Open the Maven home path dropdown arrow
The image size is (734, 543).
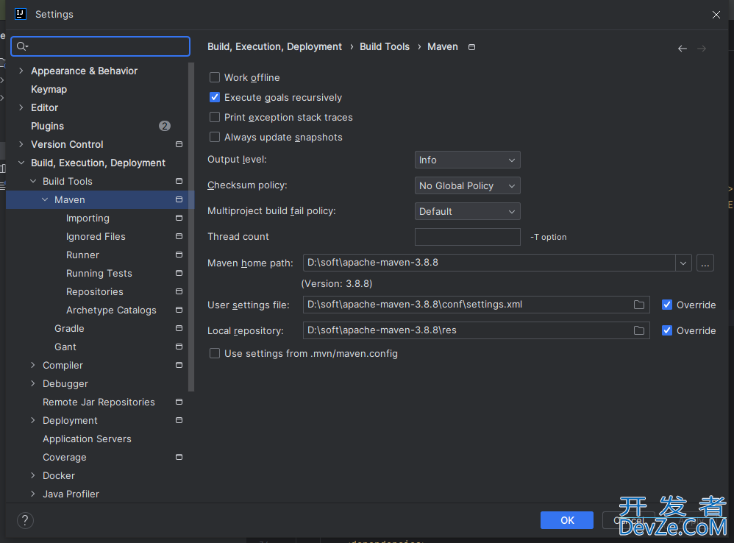tap(683, 263)
